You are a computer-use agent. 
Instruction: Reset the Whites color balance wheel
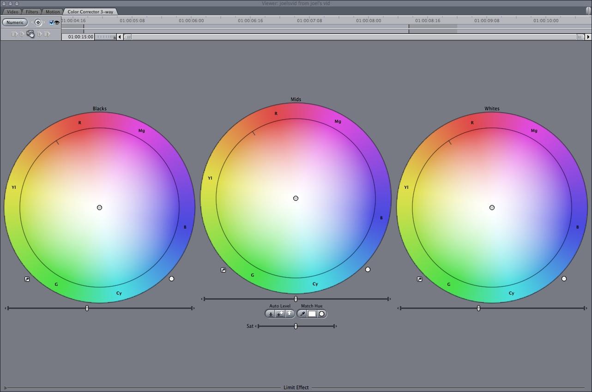[564, 278]
